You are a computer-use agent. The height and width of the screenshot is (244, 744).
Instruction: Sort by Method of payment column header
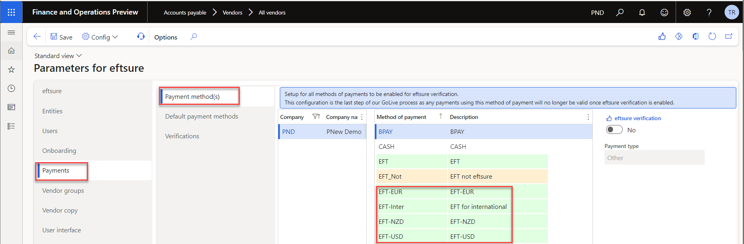coord(401,117)
